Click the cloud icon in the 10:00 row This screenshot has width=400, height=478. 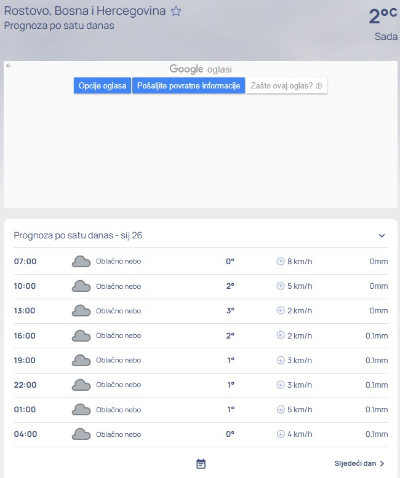pos(81,286)
